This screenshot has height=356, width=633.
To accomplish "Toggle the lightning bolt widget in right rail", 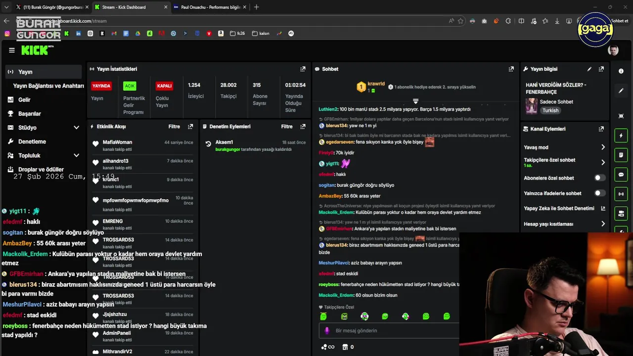I will (621, 135).
